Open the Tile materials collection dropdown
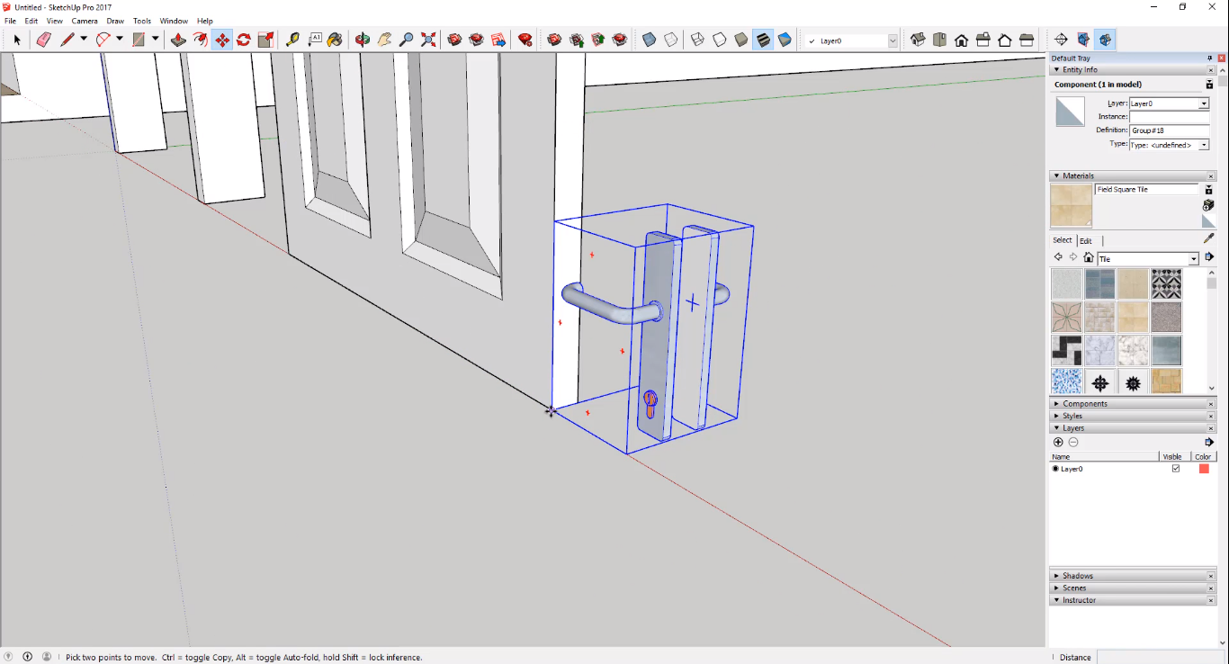 (1194, 259)
